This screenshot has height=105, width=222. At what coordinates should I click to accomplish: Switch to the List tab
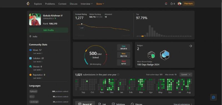coord(102,104)
